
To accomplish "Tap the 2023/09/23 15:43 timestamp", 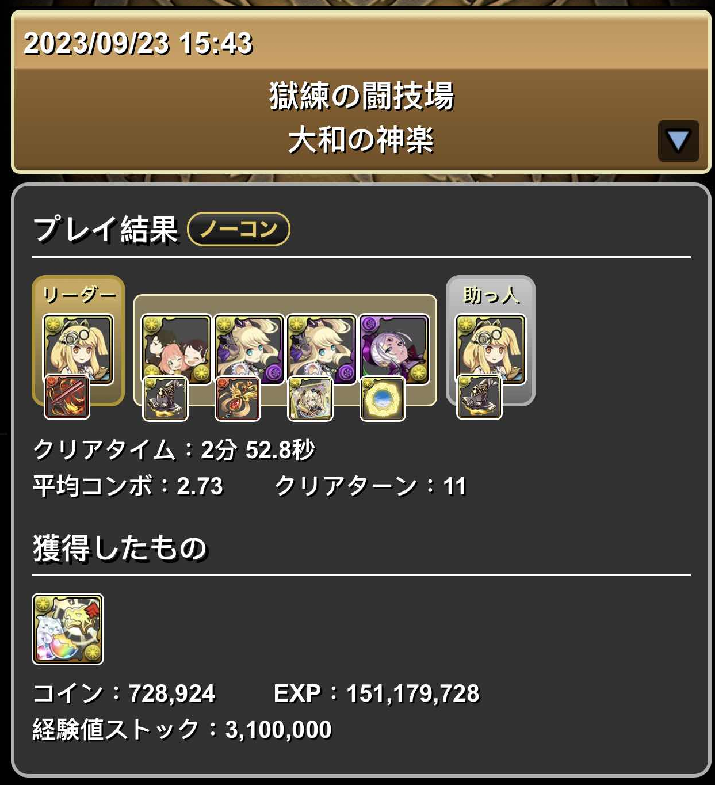I will (138, 43).
